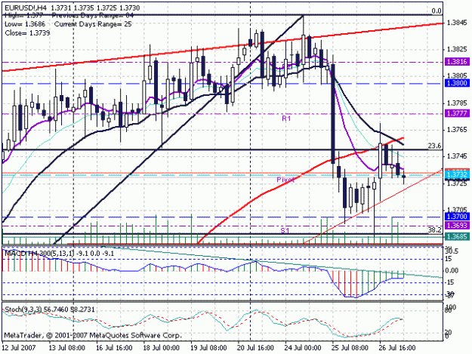Click the 12 Jul 2007 date label
Image resolution: width=472 pixels, height=354 pixels.
pos(19,348)
